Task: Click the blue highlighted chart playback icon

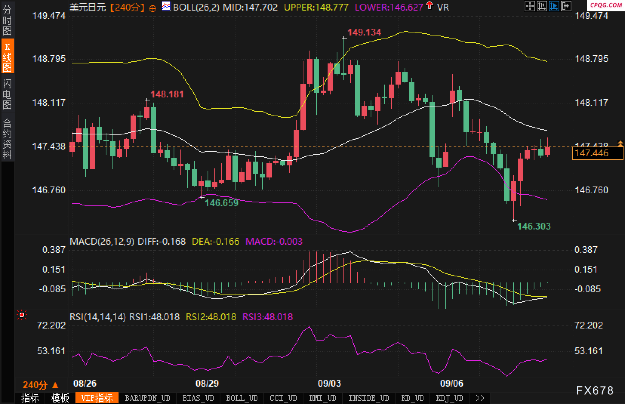Action: pos(554,6)
